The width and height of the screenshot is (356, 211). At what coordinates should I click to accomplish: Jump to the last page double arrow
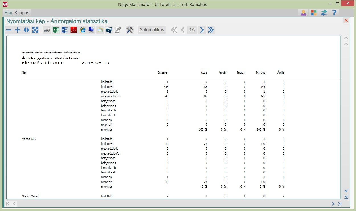coord(211,30)
